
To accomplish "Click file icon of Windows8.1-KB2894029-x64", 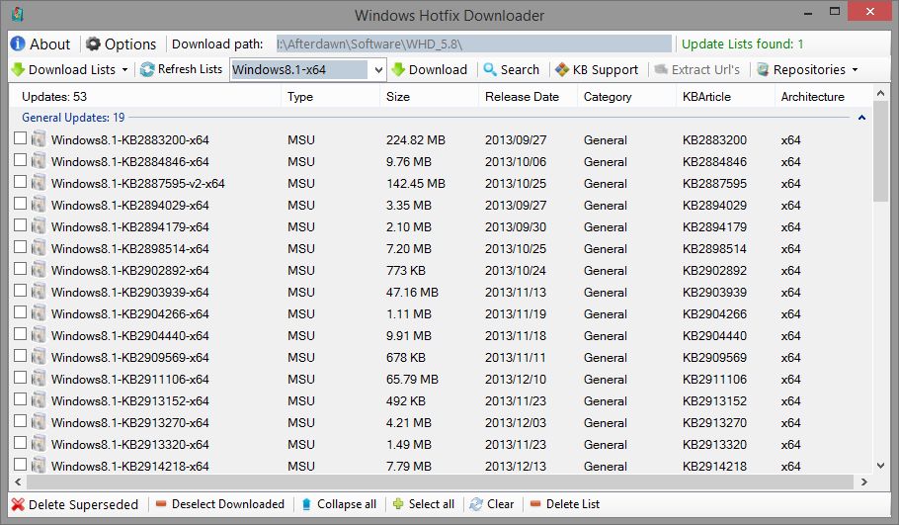I will (x=39, y=205).
